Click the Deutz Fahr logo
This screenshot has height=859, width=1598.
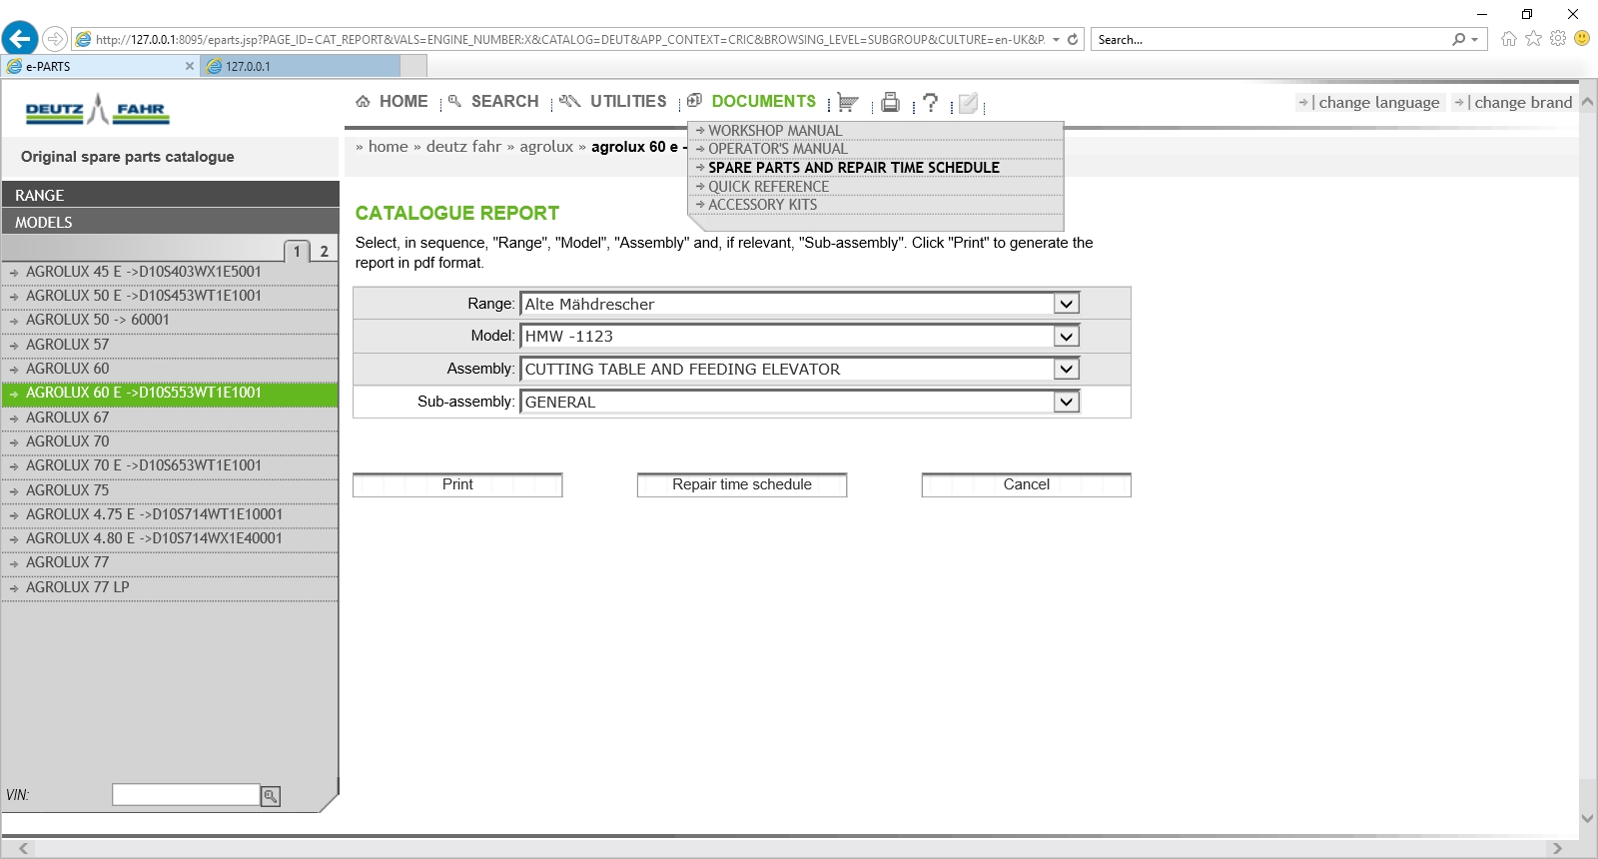(x=98, y=110)
